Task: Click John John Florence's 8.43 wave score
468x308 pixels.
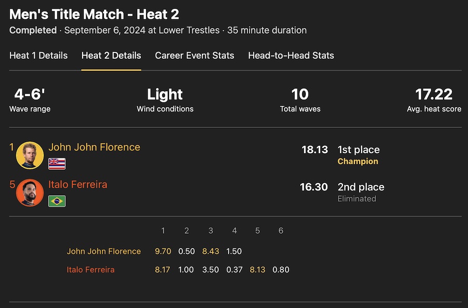Action: (211, 251)
